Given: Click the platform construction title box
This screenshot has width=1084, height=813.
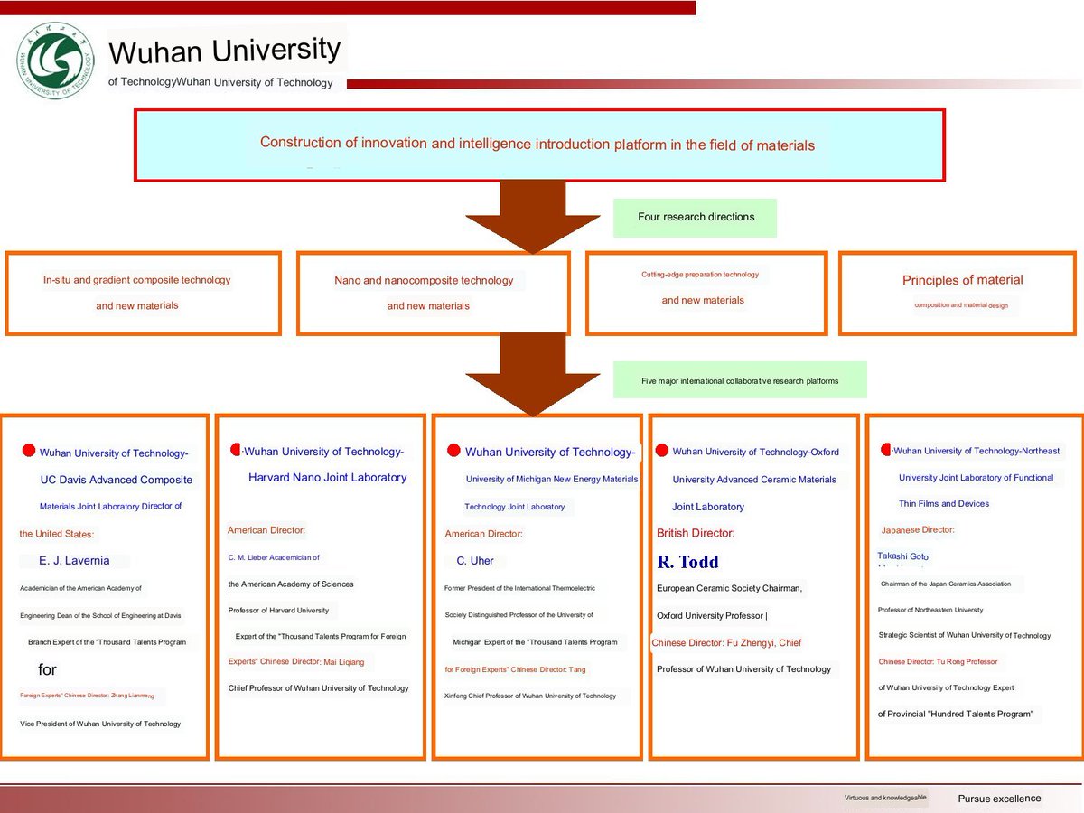Looking at the screenshot, I should click(x=539, y=145).
